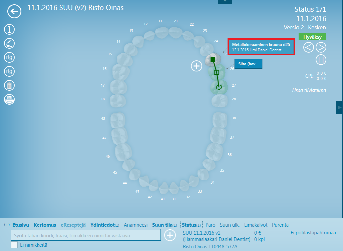Image resolution: width=343 pixels, height=251 pixels.
Task: Expand the top center dropdown handle
Action: click(225, 2)
